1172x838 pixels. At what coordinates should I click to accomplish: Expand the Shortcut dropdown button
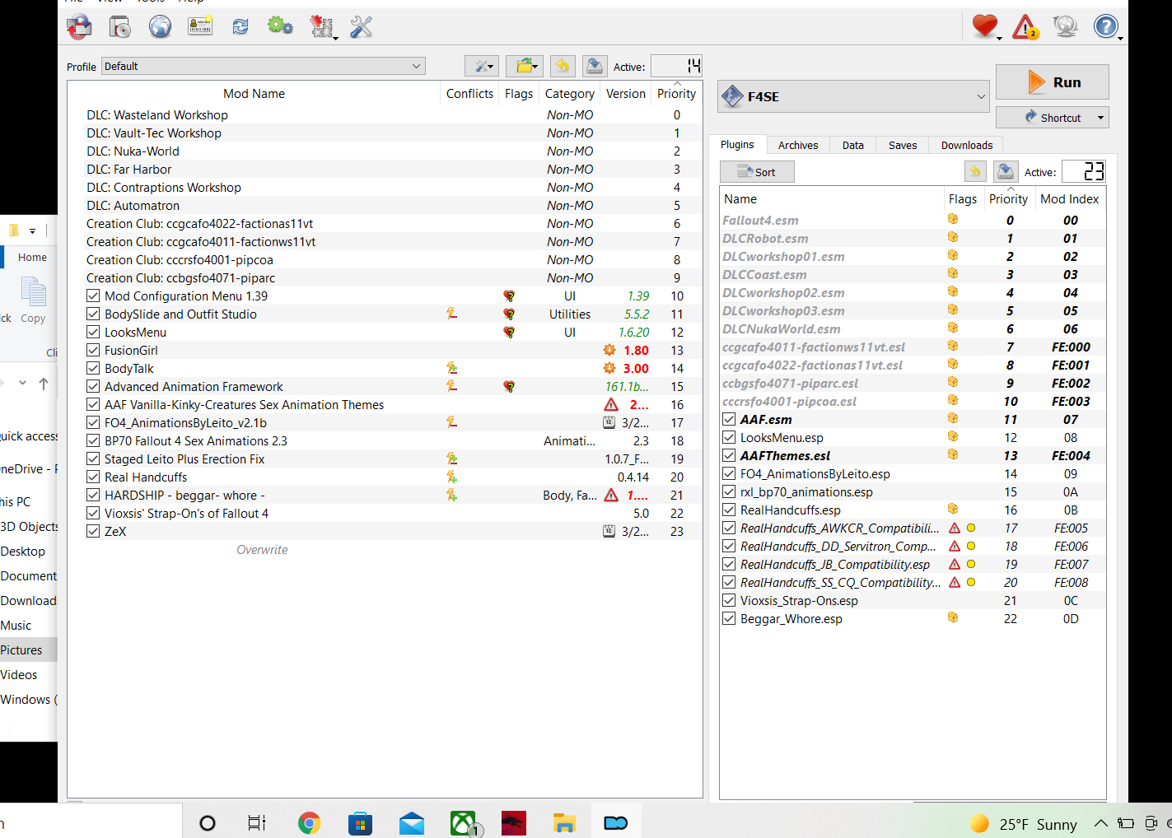[1053, 118]
